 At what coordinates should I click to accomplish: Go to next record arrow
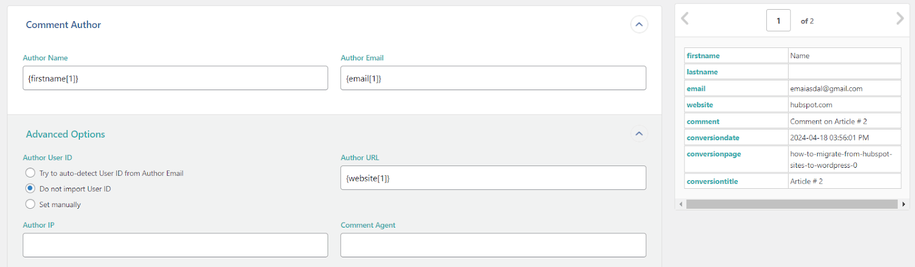point(900,19)
